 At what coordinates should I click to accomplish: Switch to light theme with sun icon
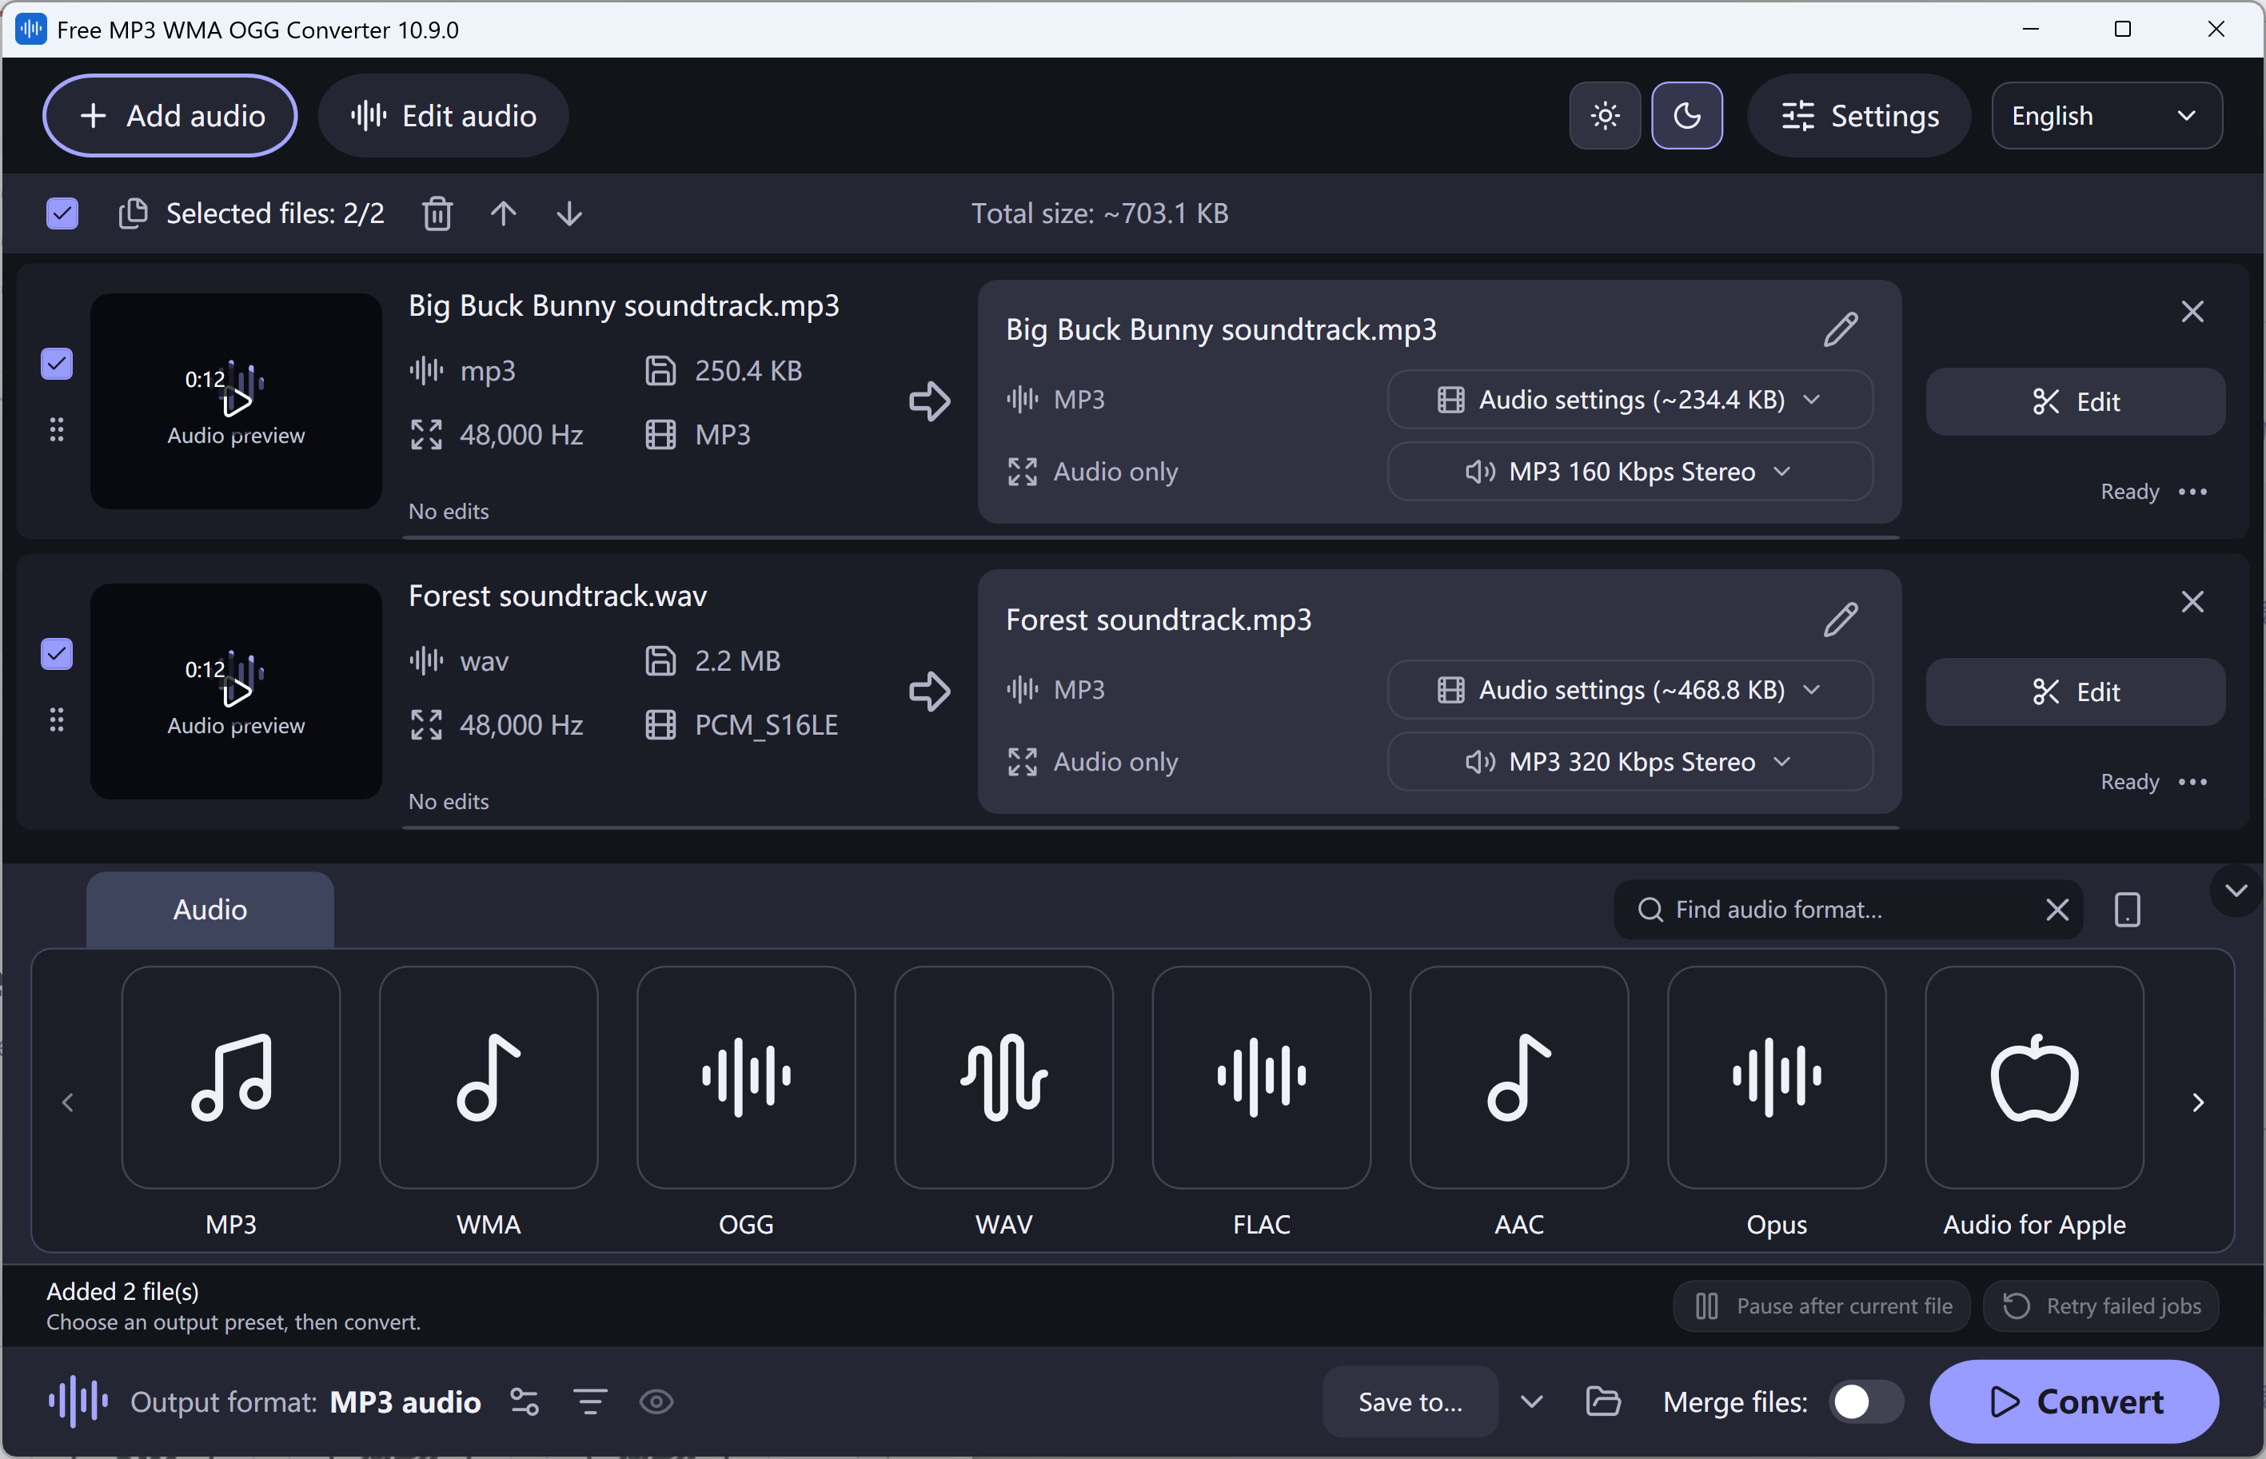coord(1605,116)
